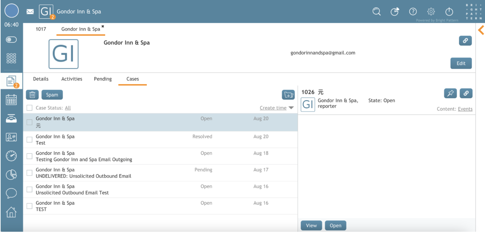Tick the select-all cases checkbox
The width and height of the screenshot is (485, 233).
click(29, 108)
